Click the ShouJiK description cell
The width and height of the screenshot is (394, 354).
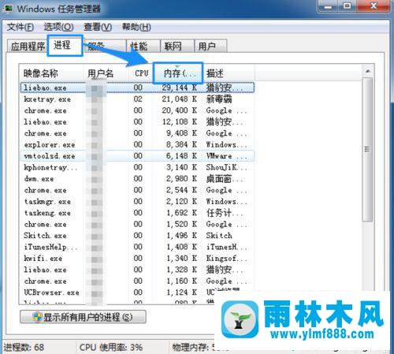click(226, 167)
